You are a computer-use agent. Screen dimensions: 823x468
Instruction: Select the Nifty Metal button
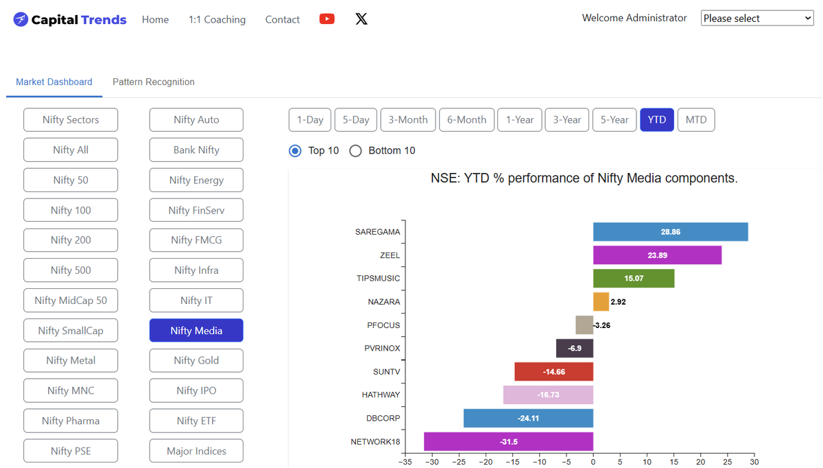(71, 360)
